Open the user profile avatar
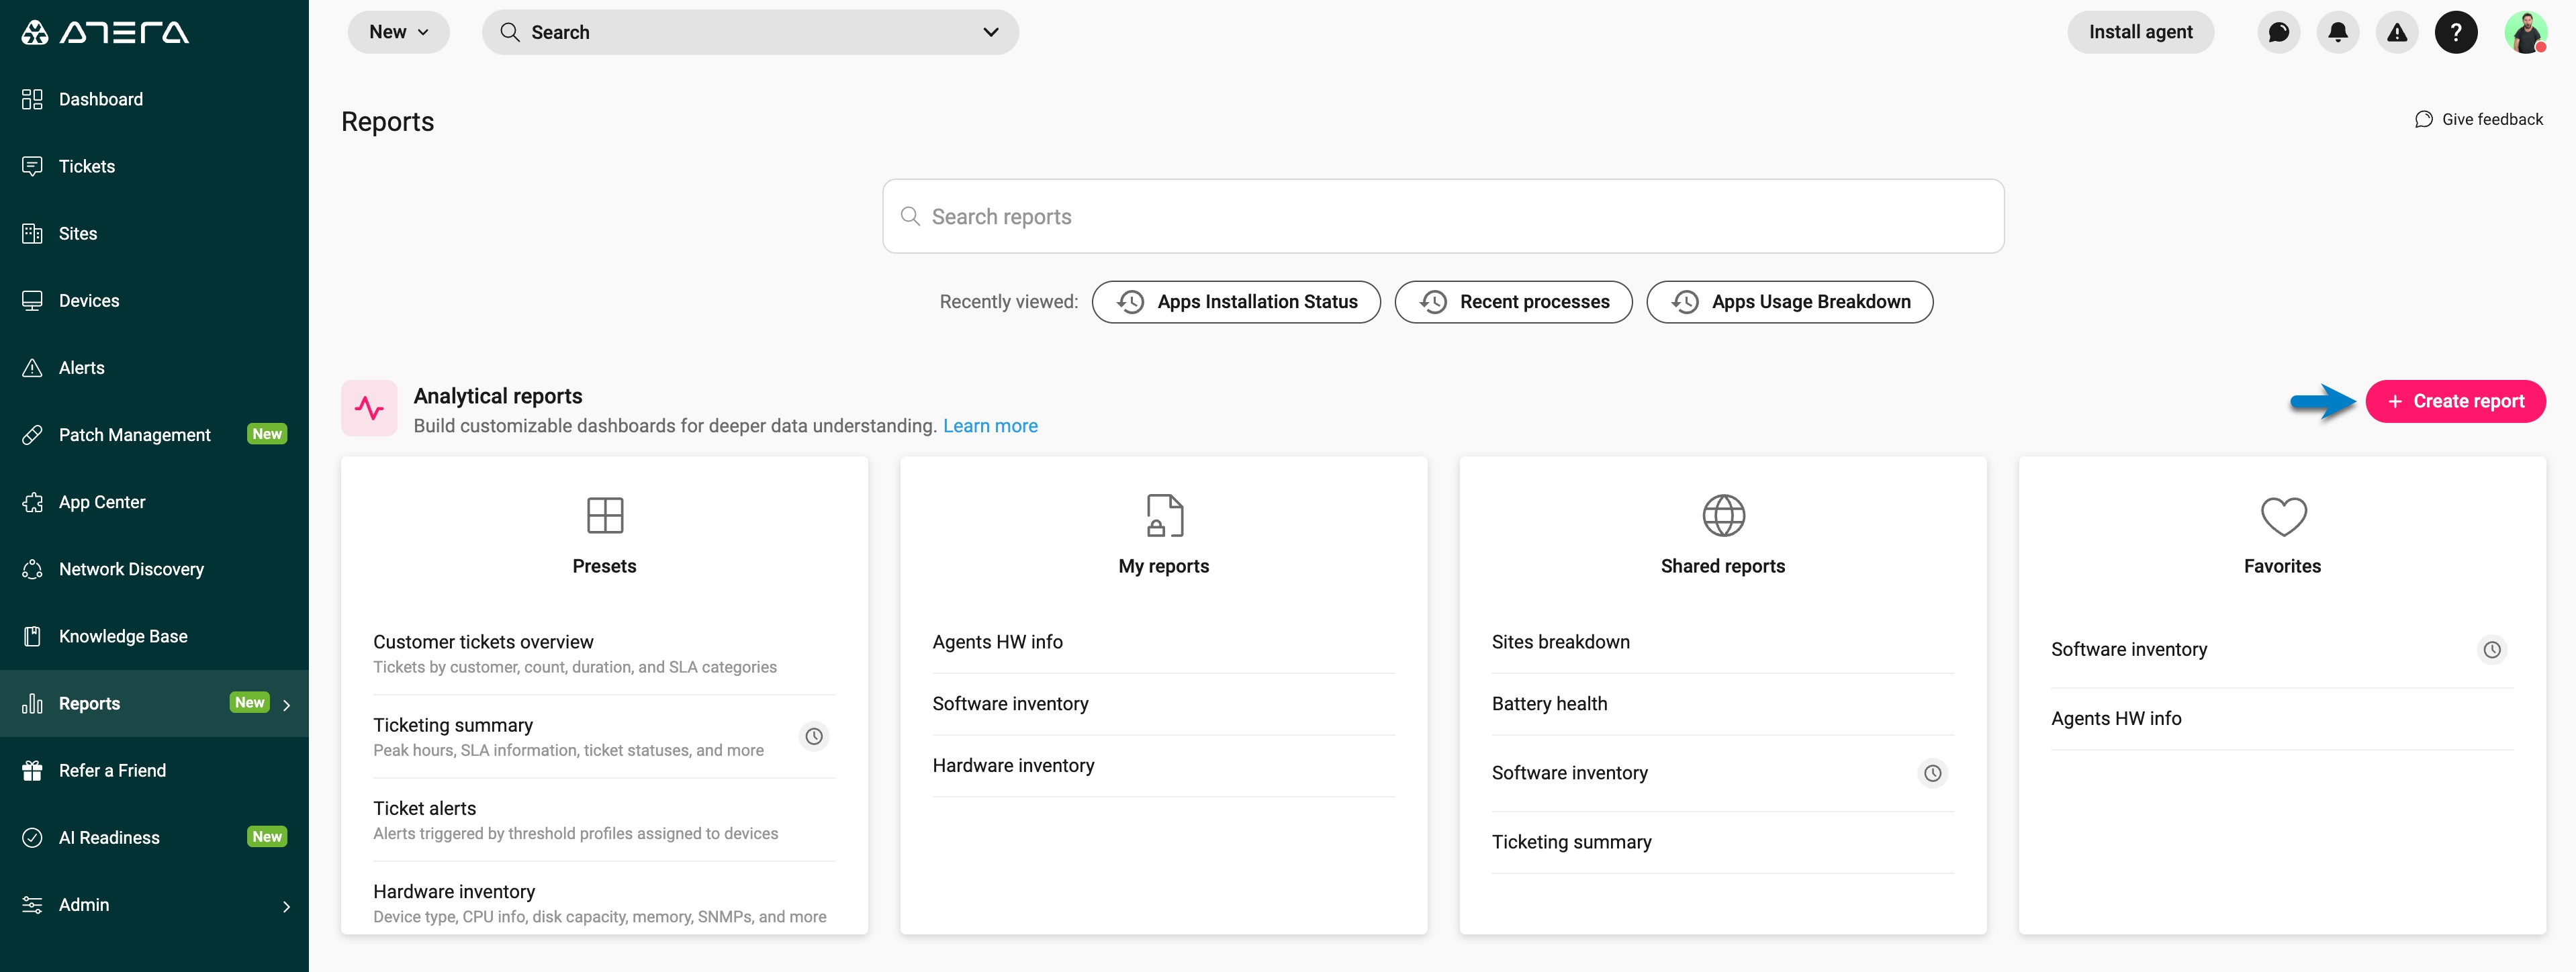Viewport: 2576px width, 972px height. [2526, 32]
